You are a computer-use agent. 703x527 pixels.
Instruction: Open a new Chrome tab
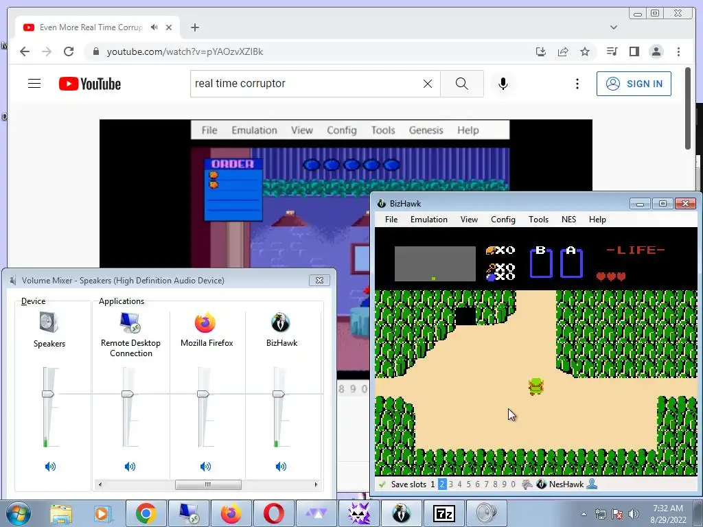pos(194,27)
